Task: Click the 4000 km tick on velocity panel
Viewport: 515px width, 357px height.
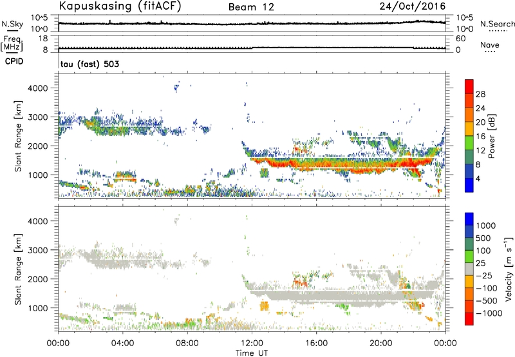Action: (x=37, y=221)
